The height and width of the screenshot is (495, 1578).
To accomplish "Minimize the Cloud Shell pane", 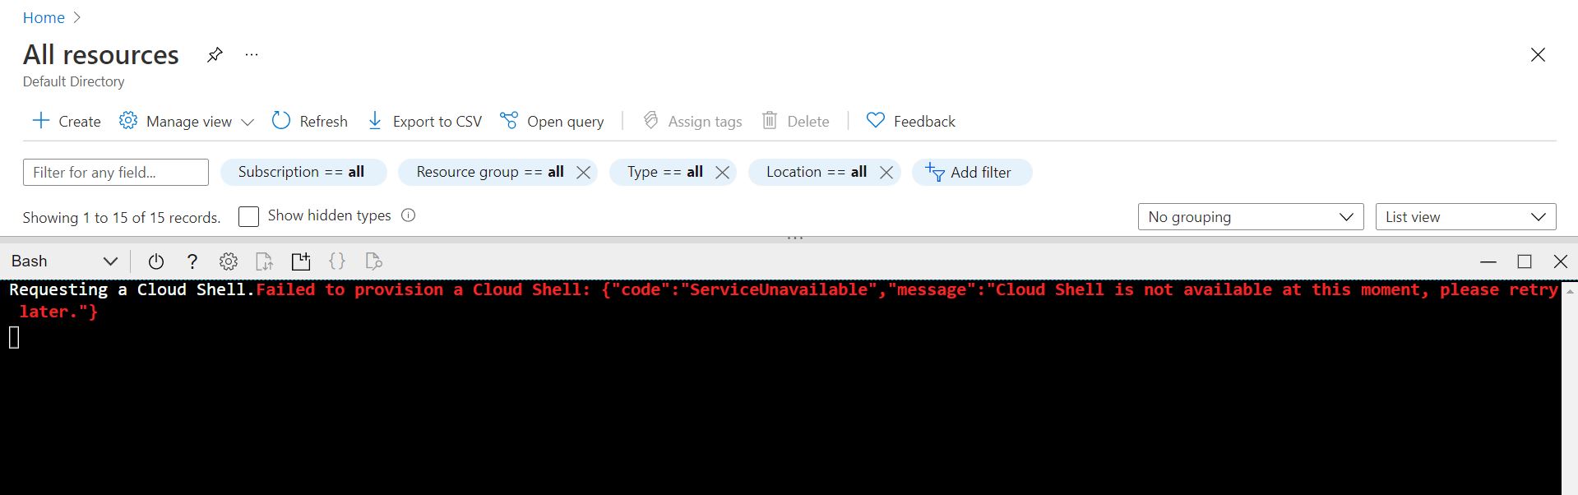I will [1488, 261].
